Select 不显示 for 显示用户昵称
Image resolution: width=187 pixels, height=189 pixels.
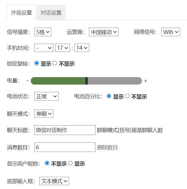coord(47,163)
